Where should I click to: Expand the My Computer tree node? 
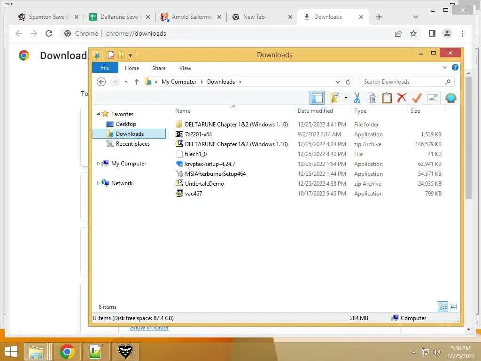point(98,163)
